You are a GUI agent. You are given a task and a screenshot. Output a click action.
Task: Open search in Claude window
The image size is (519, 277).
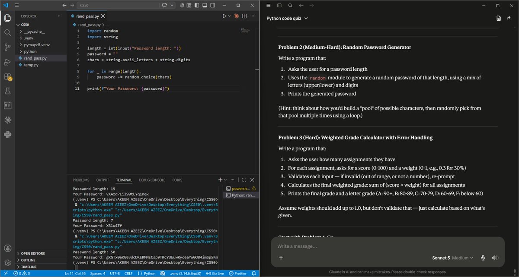pos(290,6)
